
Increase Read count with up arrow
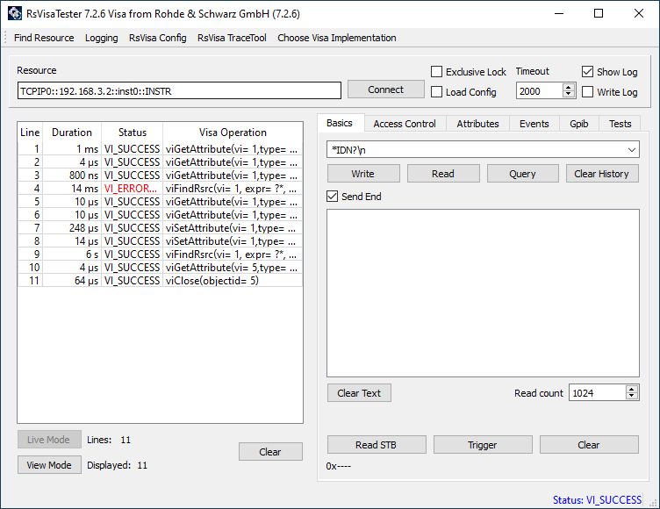[x=631, y=389]
